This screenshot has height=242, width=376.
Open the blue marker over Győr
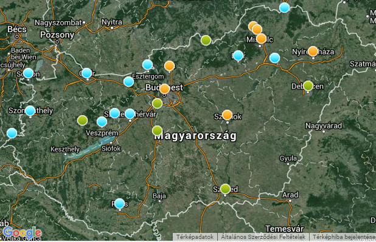pos(87,73)
